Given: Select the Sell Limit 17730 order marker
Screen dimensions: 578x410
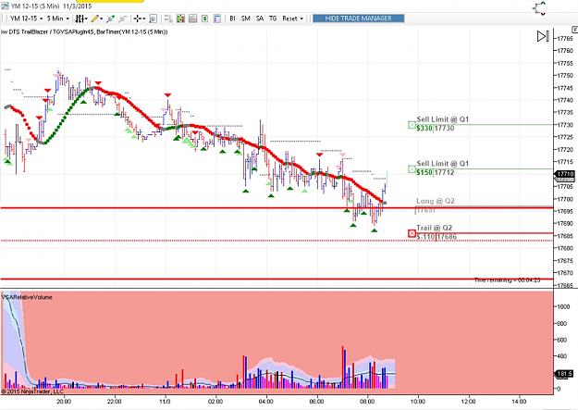Looking at the screenshot, I should pos(412,125).
